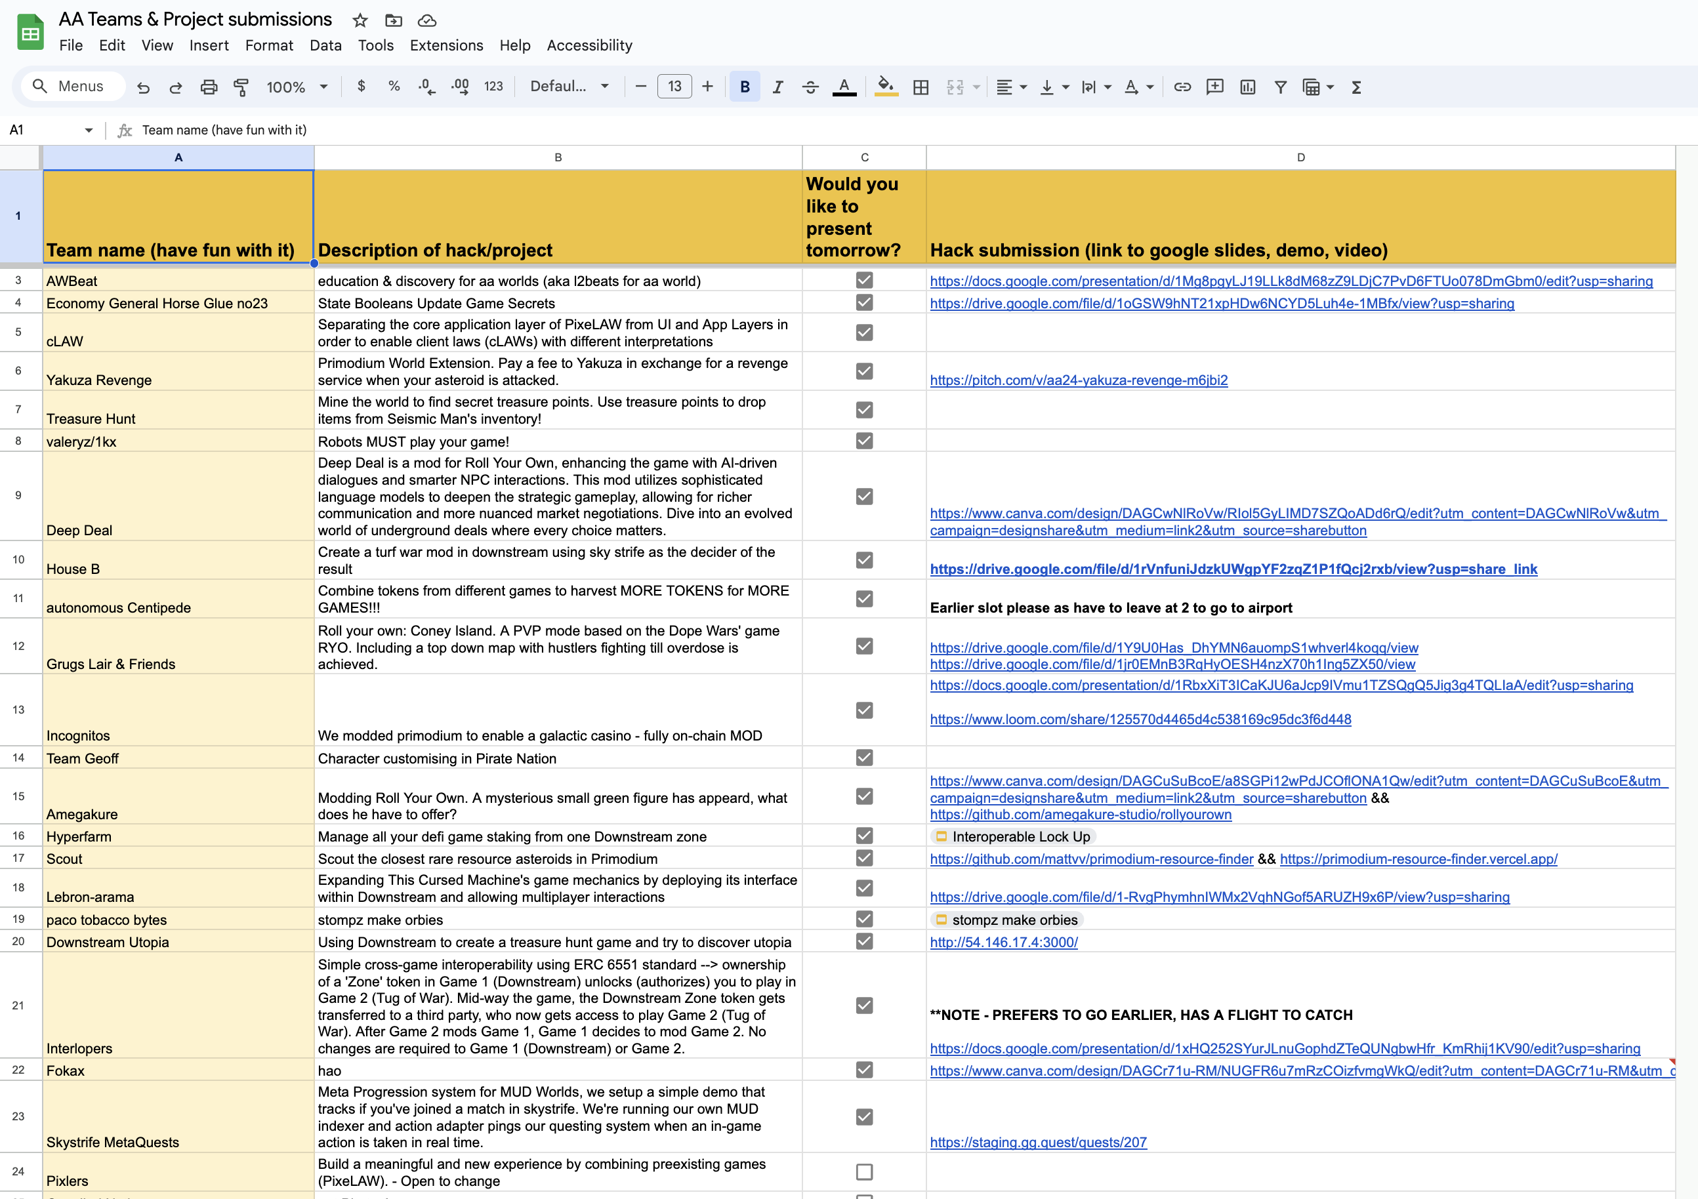The height and width of the screenshot is (1199, 1698).
Task: Expand text wrapping dropdown
Action: (1108, 87)
